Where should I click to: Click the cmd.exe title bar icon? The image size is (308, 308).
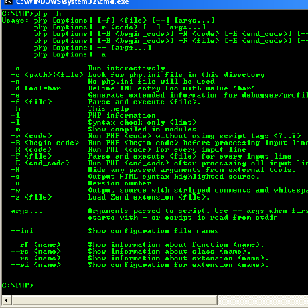point(8,2)
